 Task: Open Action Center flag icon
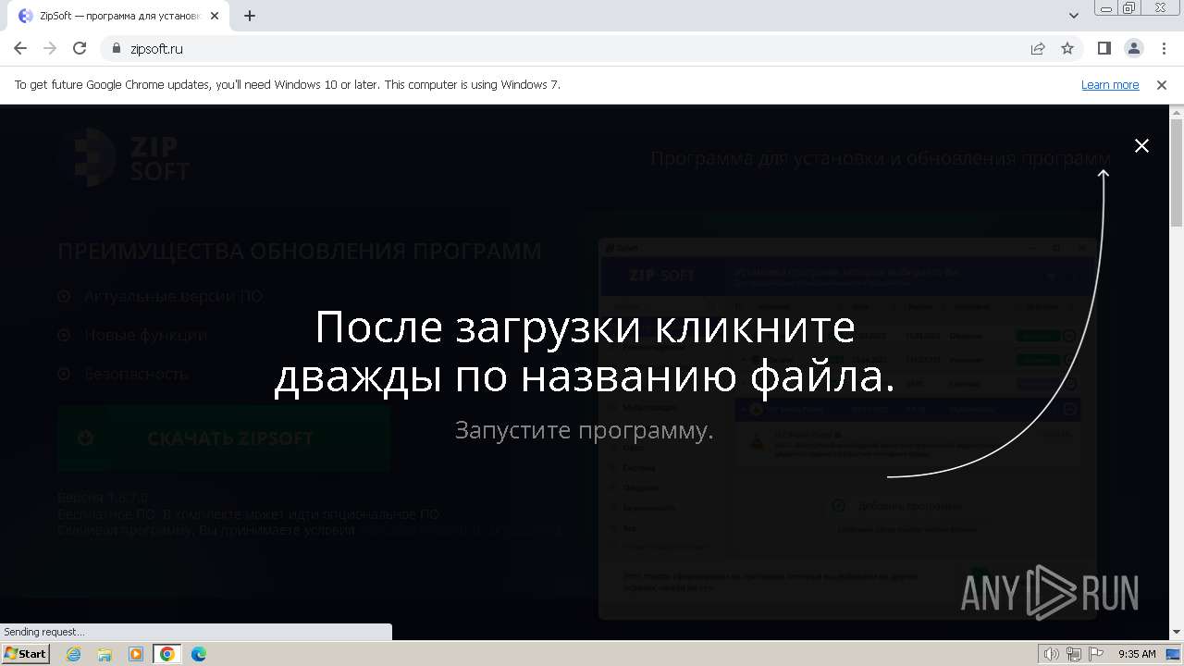click(x=1095, y=654)
